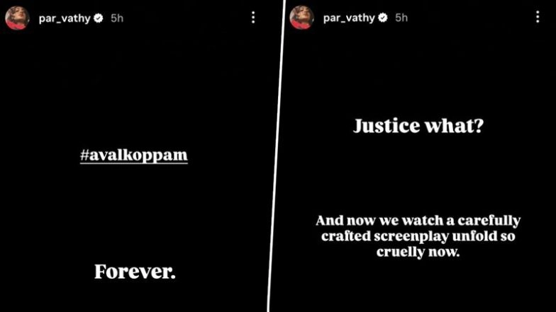Click the verified badge in right story header
The image size is (556, 312).
point(383,17)
